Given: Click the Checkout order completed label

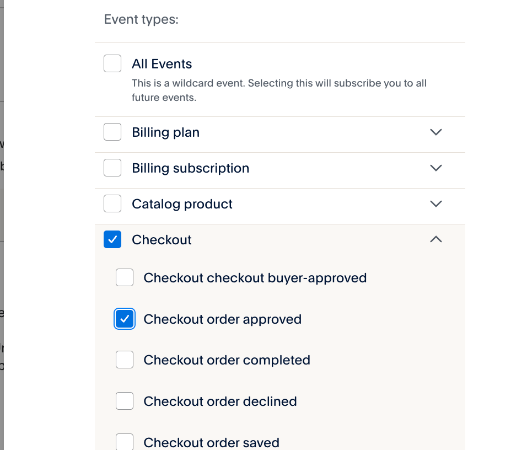Looking at the screenshot, I should click(x=227, y=360).
